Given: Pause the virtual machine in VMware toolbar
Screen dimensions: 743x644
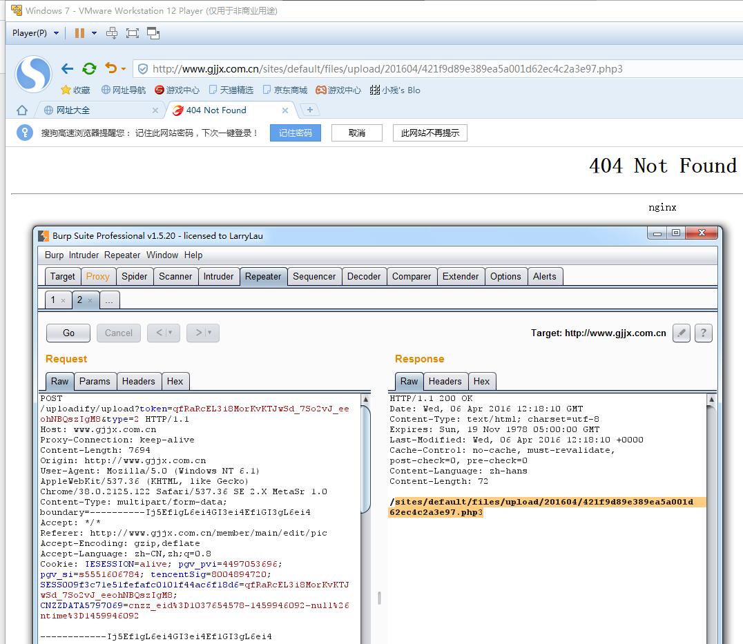Looking at the screenshot, I should coord(79,32).
